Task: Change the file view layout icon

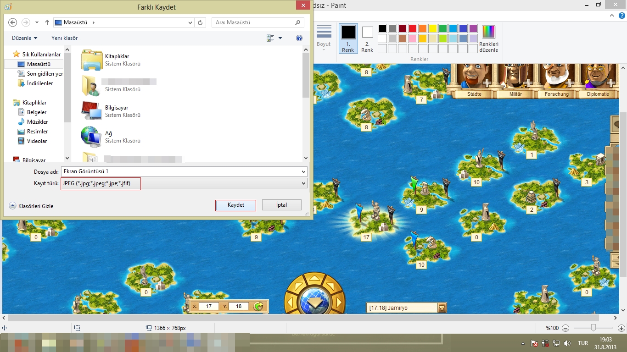Action: [270, 38]
